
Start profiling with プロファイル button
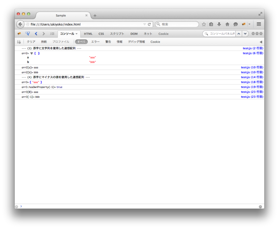click(61, 42)
